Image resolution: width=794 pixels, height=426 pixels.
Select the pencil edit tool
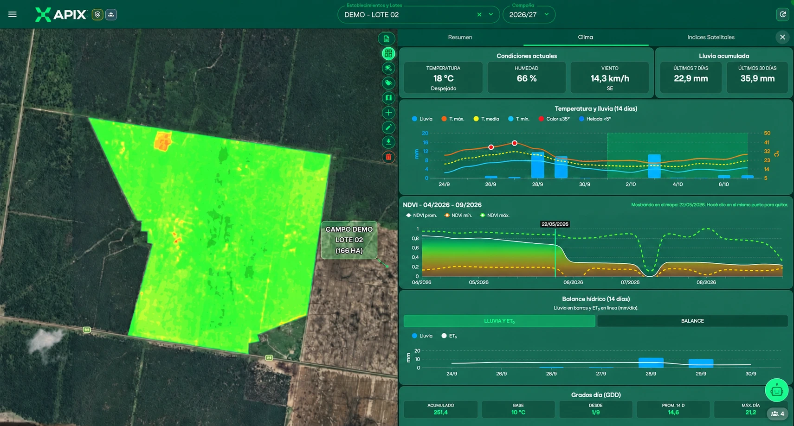click(388, 127)
